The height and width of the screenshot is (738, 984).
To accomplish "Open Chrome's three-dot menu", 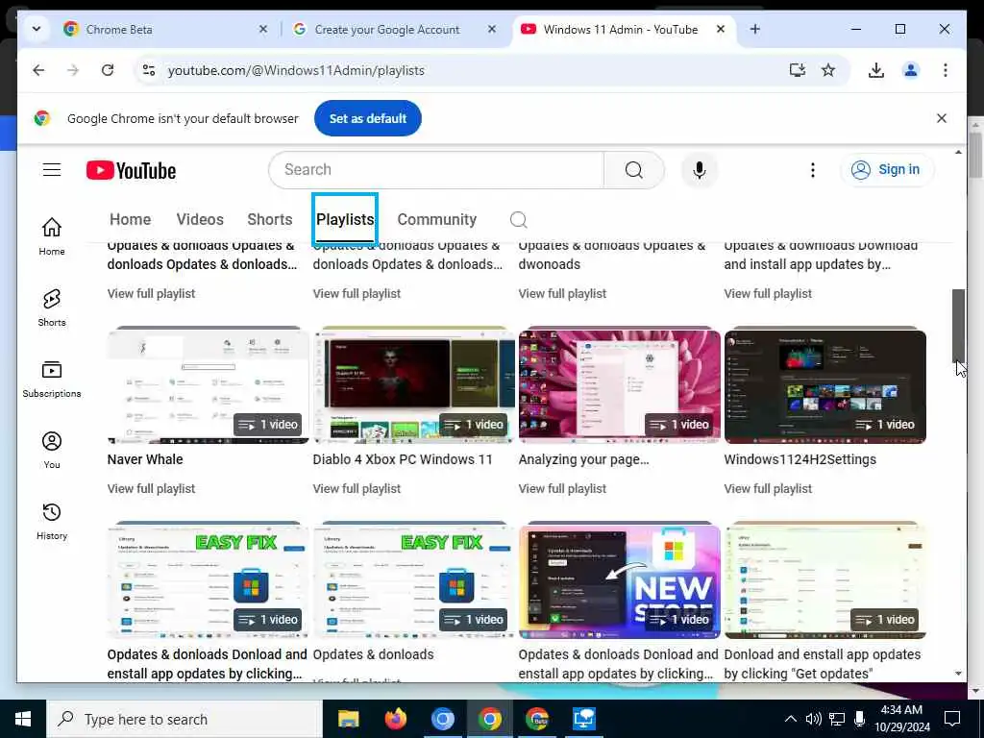I will [946, 70].
